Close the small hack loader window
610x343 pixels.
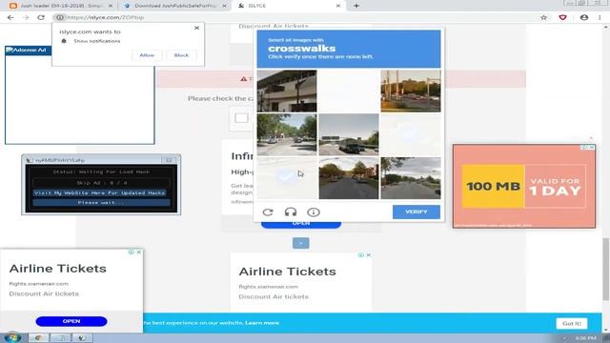[x=169, y=160]
